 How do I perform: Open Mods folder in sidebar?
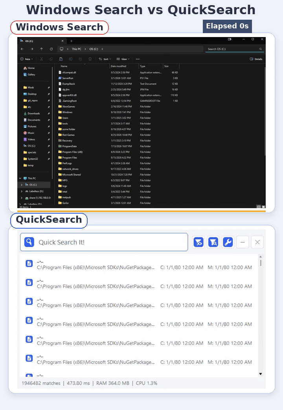pos(29,88)
